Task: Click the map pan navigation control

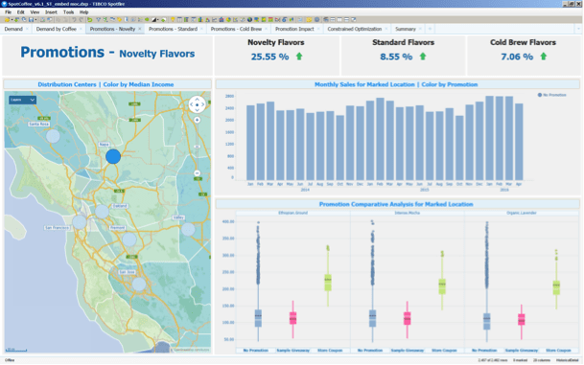Action: tap(197, 104)
